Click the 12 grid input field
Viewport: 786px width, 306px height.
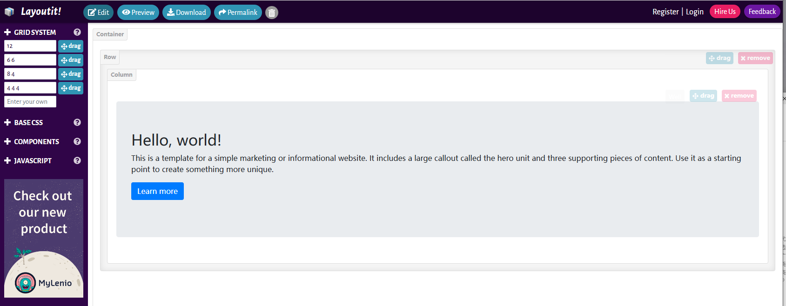[30, 46]
